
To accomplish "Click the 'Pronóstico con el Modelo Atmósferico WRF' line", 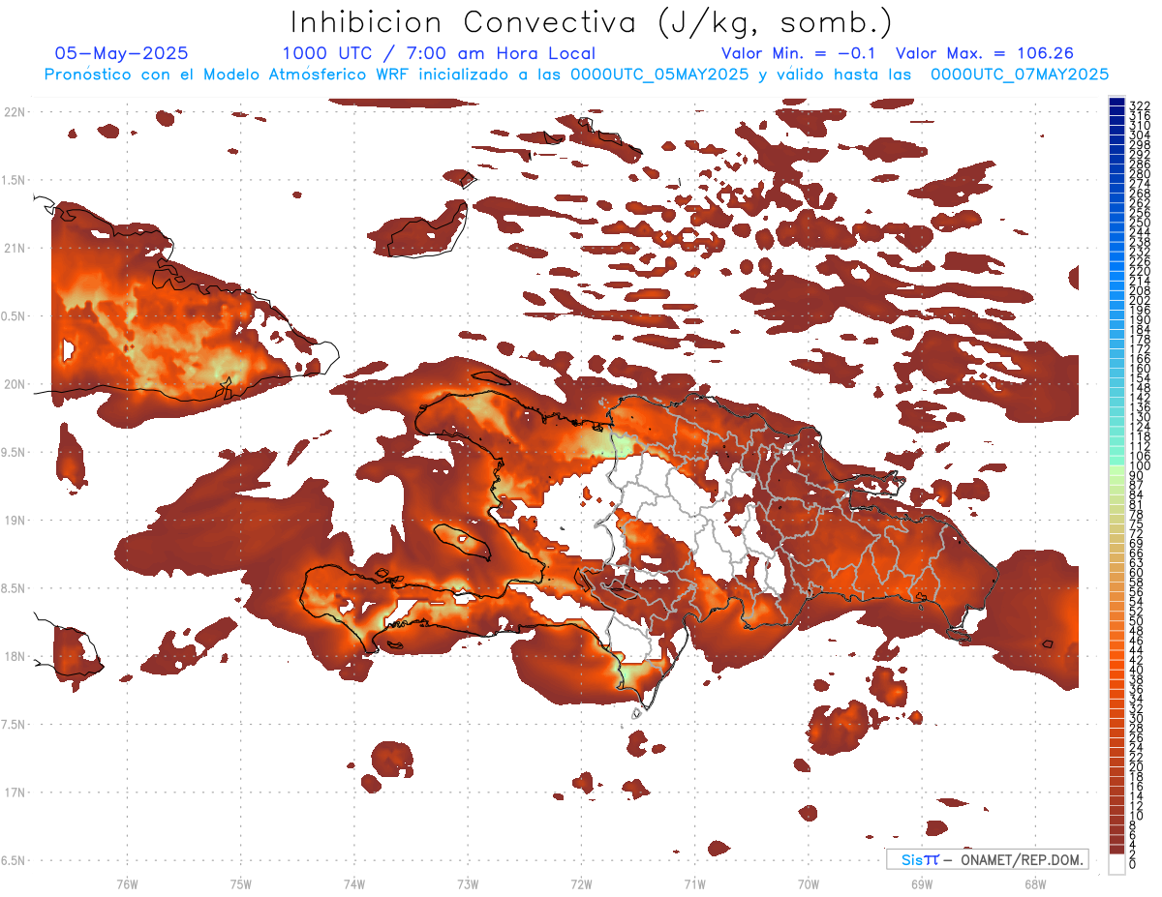I will click(x=577, y=74).
